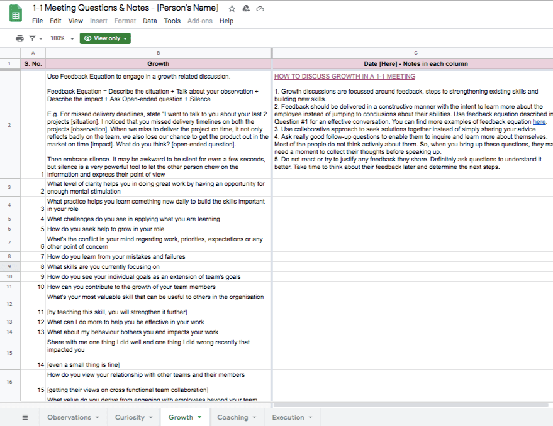This screenshot has height=426, width=553.
Task: Select row 9 header
Action: [9, 266]
